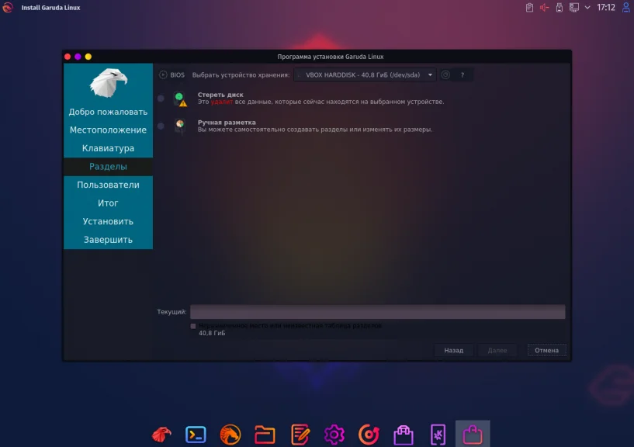Viewport: 634px width, 447px height.
Task: Open the orange Garuda logo in the dock
Action: [230, 434]
